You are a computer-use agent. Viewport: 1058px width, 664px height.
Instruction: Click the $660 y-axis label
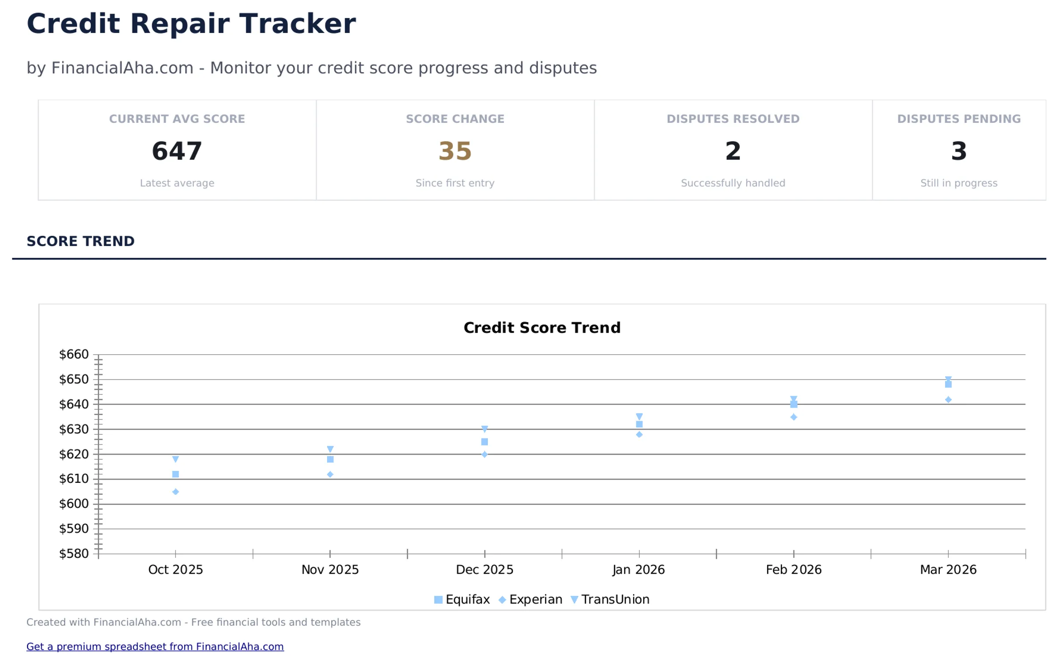click(74, 354)
